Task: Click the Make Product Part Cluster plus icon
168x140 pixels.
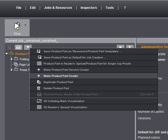Action: [39, 76]
